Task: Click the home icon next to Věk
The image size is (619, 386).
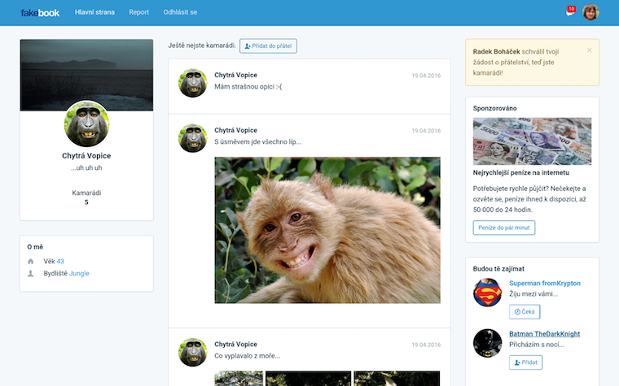Action: [x=30, y=261]
